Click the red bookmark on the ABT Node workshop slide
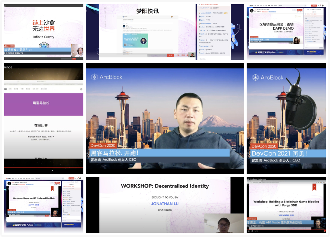The width and height of the screenshot is (330, 237). tap(52, 189)
